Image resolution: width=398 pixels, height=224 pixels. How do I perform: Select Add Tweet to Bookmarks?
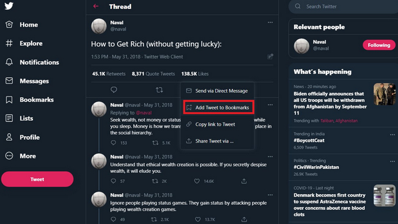pyautogui.click(x=218, y=108)
